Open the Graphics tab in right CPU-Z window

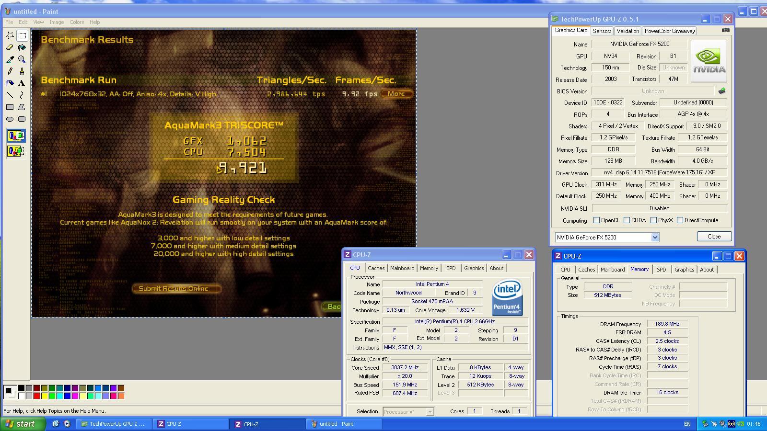tap(684, 270)
